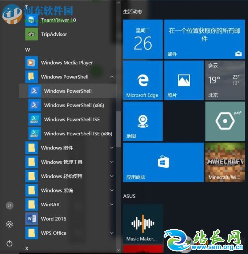Expand Windows 轻松使用 folder chevron
Viewport: 248px width, 254px height.
(112, 176)
